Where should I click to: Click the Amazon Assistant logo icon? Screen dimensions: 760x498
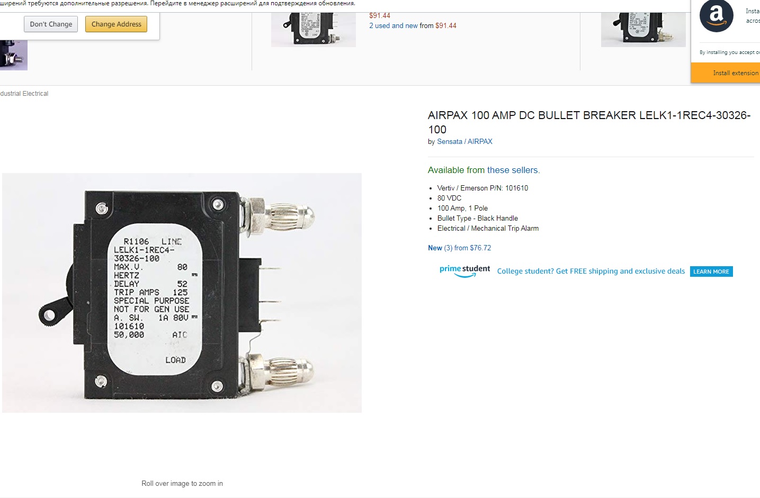716,16
